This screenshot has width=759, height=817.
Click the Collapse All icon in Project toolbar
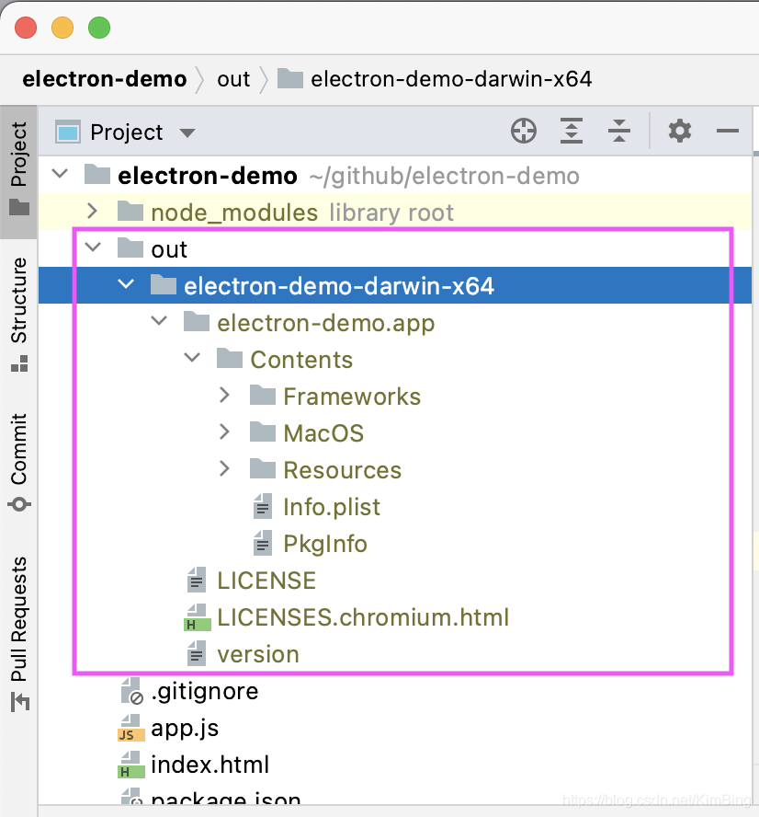coord(619,131)
